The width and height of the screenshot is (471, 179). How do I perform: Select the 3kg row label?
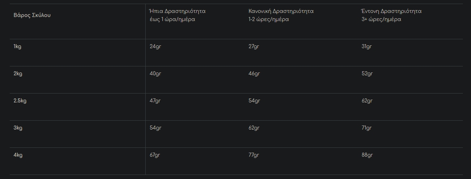click(x=18, y=128)
